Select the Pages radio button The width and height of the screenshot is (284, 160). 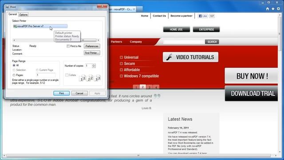[x=14, y=75]
